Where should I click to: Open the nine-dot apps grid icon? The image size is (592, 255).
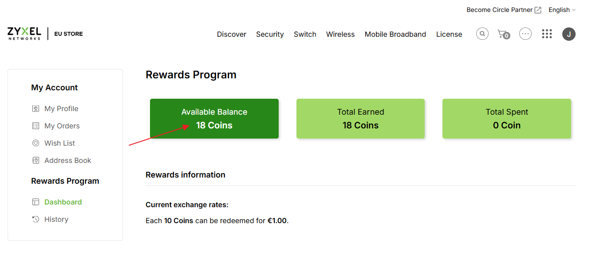coord(547,34)
